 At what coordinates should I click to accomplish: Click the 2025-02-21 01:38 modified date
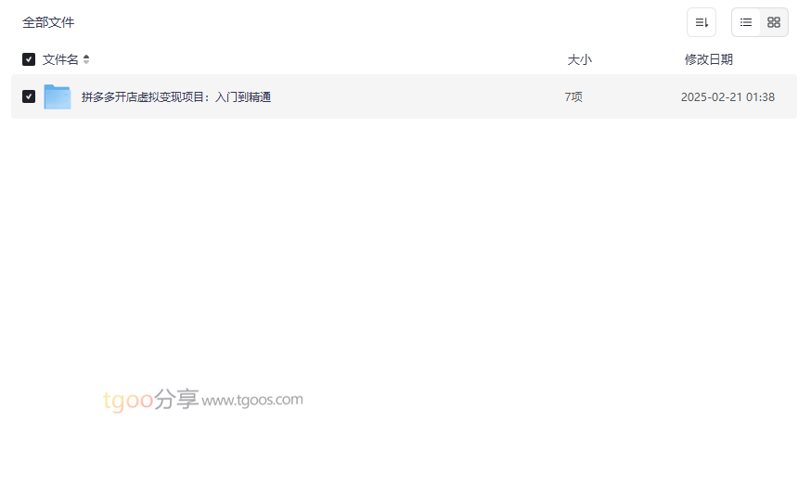pos(727,96)
